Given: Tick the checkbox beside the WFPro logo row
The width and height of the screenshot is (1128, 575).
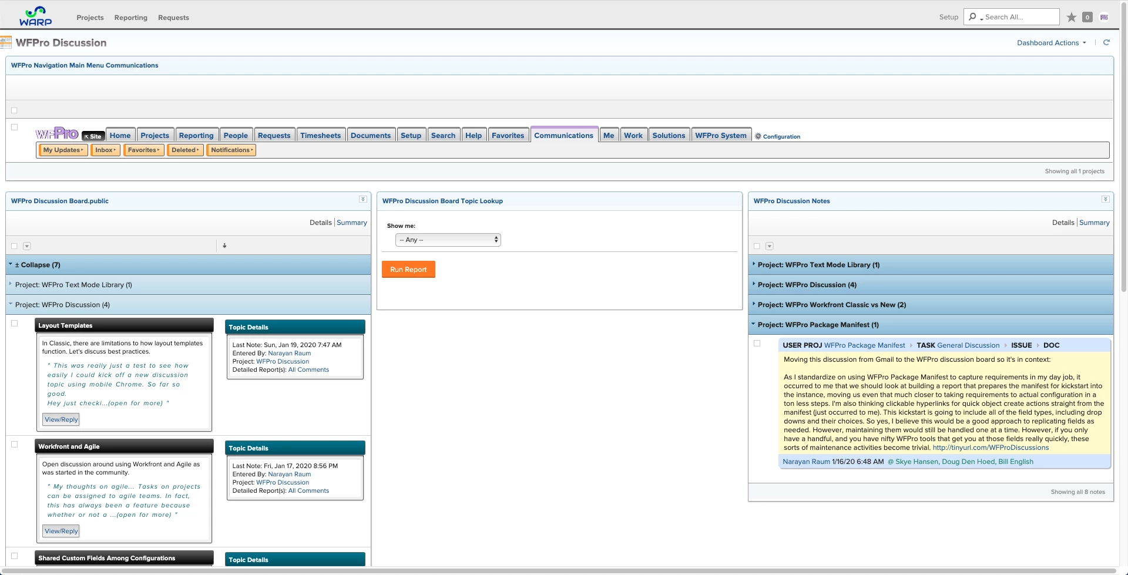Looking at the screenshot, I should coord(15,127).
